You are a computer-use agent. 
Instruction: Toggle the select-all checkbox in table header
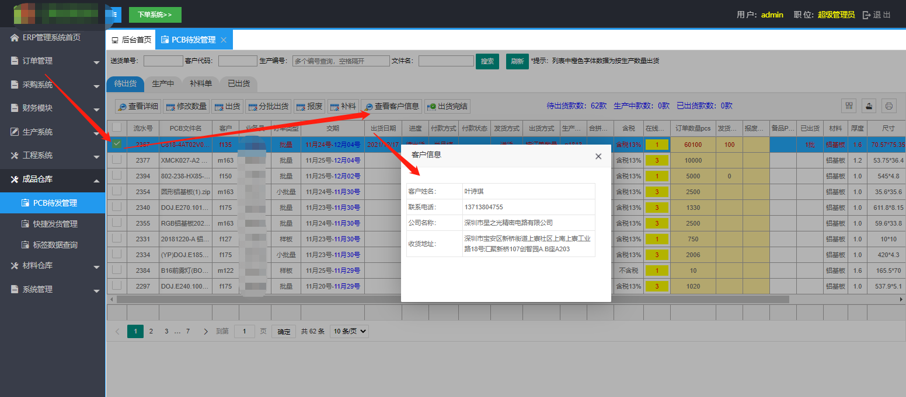(117, 127)
